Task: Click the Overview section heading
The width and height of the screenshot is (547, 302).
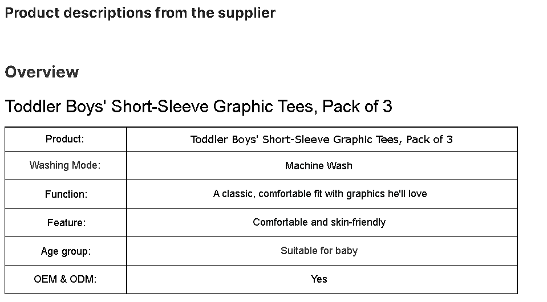Action: click(x=42, y=72)
